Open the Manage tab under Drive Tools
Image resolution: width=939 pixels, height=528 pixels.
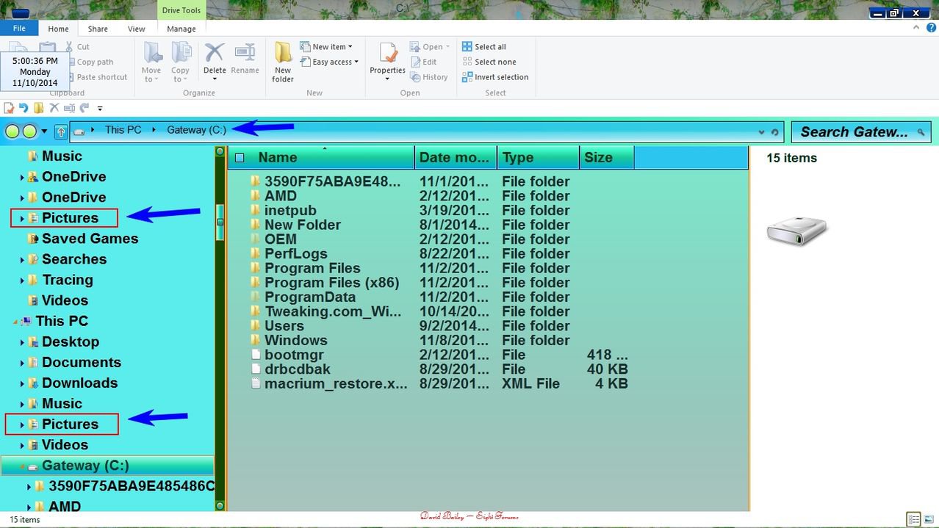[181, 29]
